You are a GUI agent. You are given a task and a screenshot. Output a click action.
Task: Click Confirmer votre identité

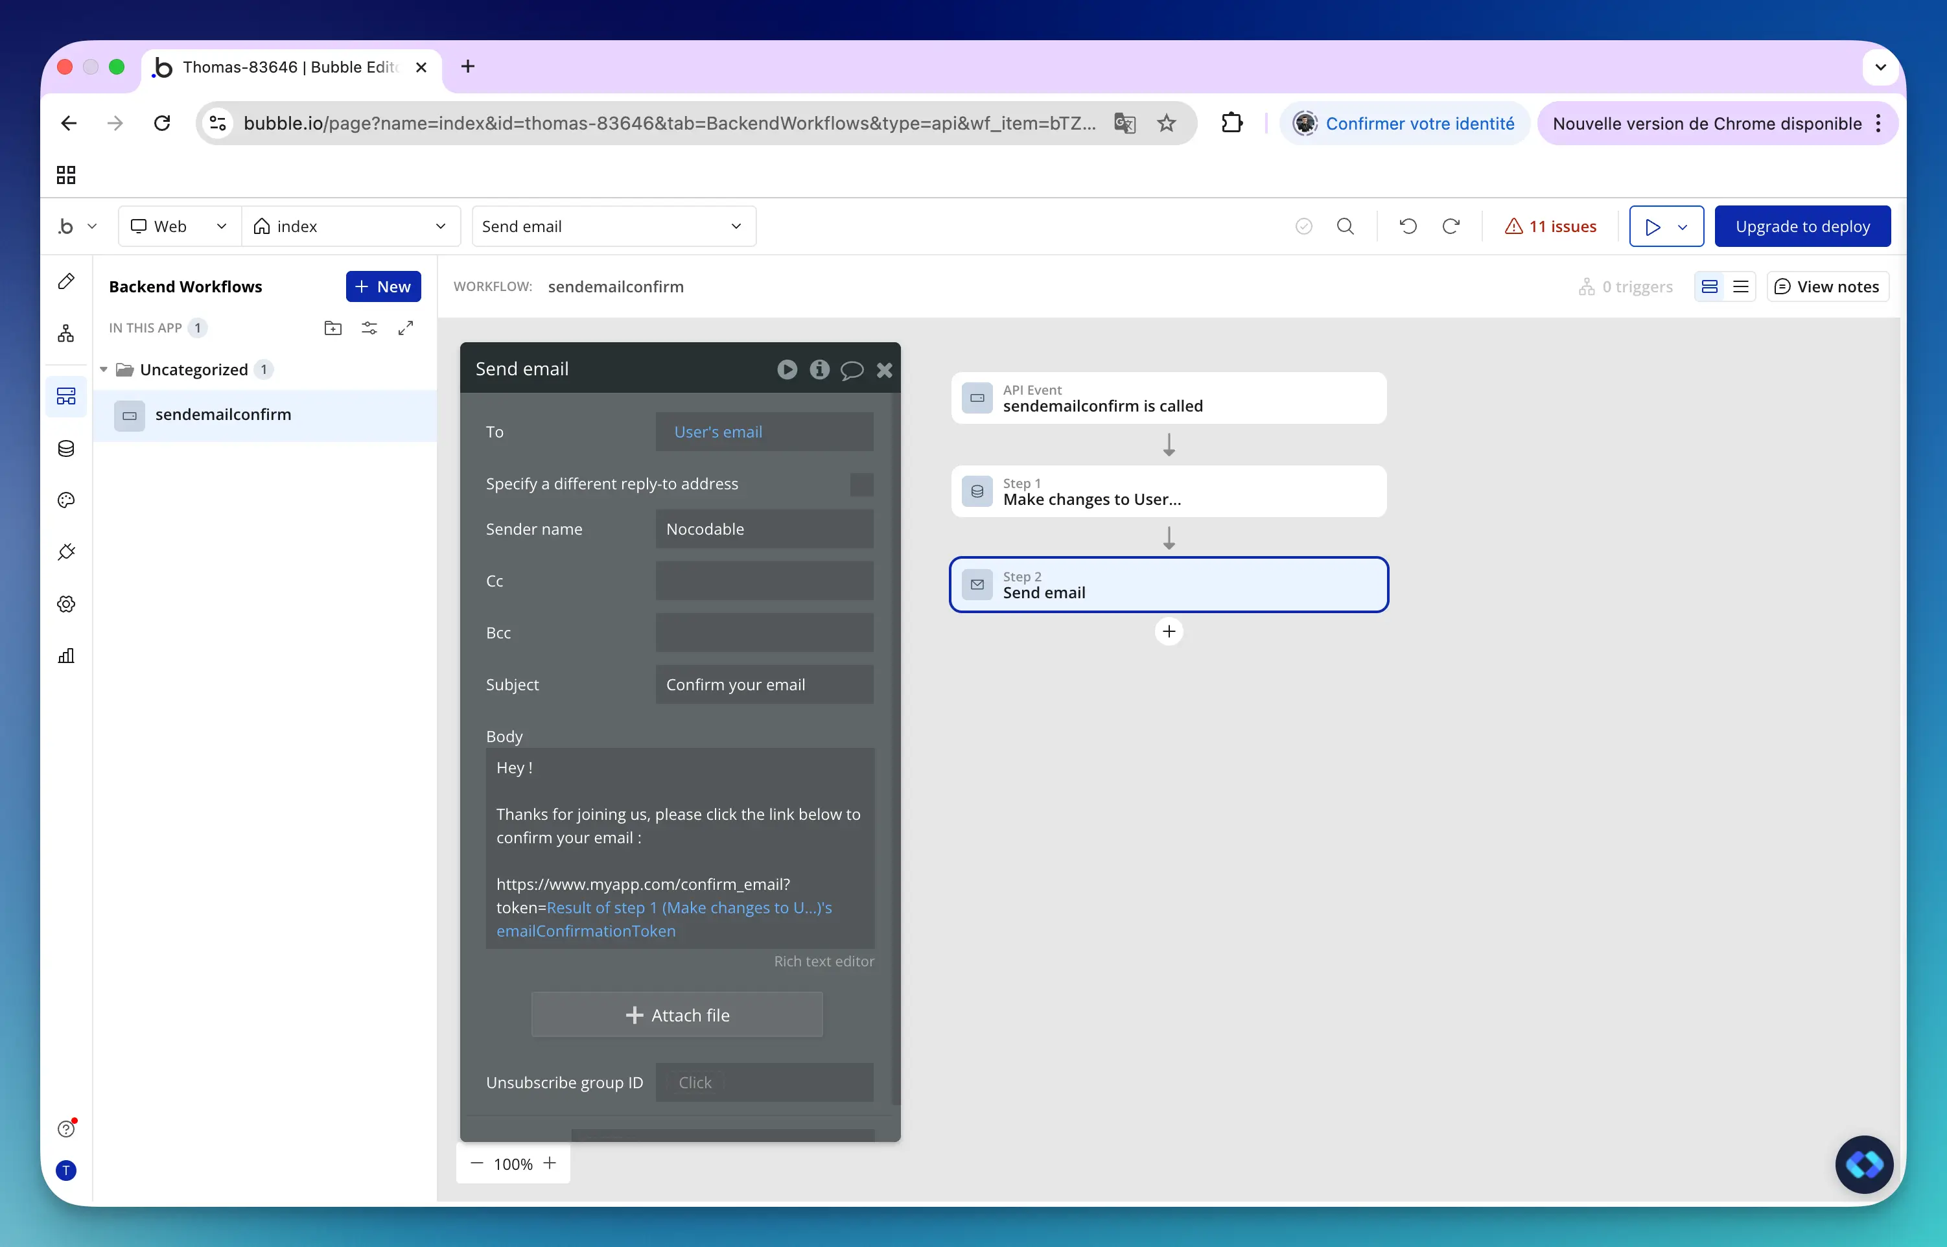pyautogui.click(x=1405, y=123)
